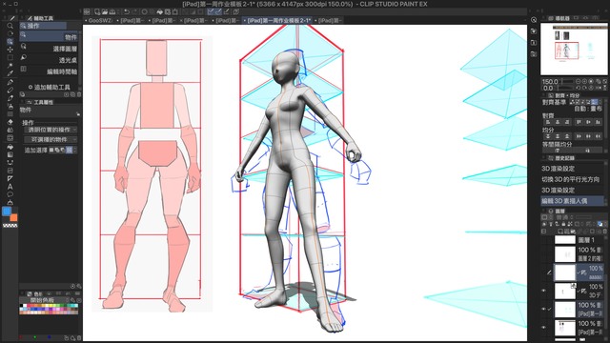Select the Text tool (A icon)
Image resolution: width=610 pixels, height=343 pixels.
[x=10, y=187]
